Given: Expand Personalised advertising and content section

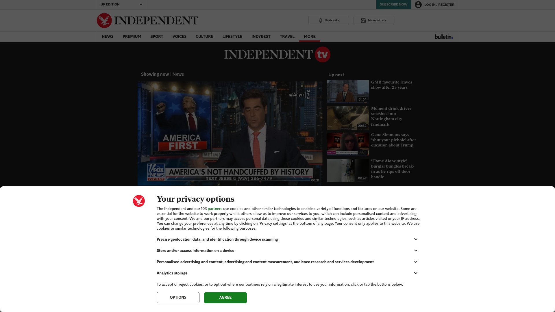Looking at the screenshot, I should click(x=287, y=262).
